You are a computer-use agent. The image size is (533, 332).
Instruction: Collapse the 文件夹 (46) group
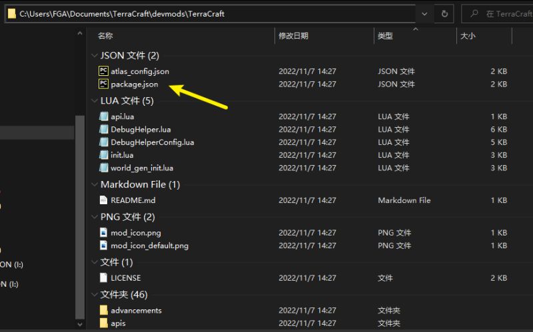click(x=95, y=294)
